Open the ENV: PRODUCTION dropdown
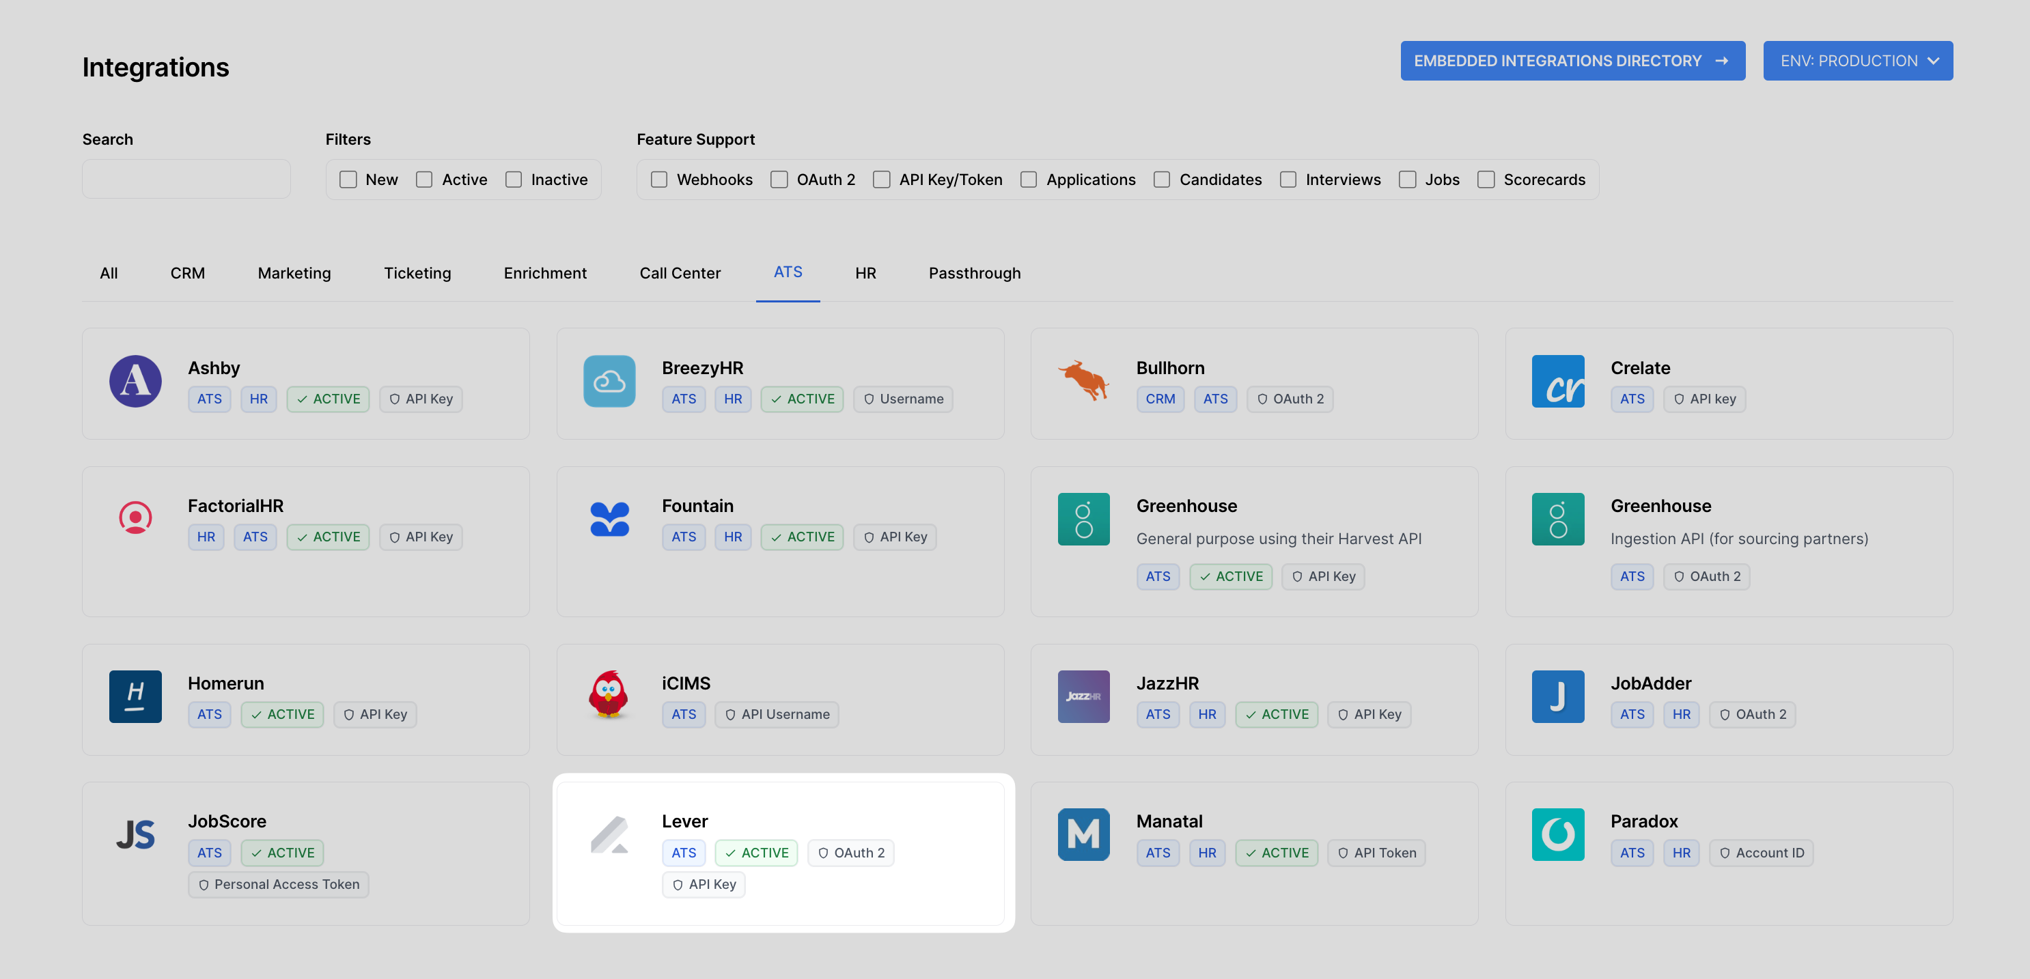This screenshot has height=979, width=2030. (x=1857, y=61)
